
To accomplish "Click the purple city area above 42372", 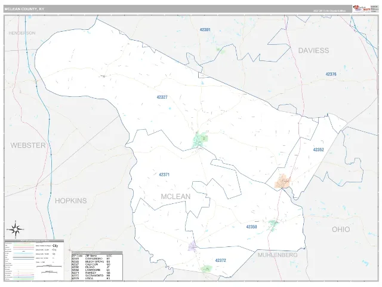I will tap(193, 246).
